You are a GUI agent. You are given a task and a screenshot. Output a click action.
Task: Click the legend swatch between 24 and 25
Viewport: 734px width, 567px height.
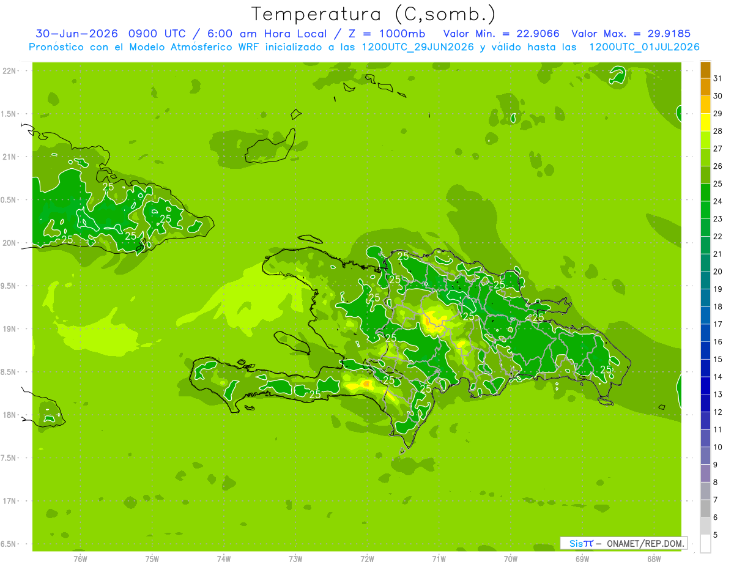coord(705,192)
